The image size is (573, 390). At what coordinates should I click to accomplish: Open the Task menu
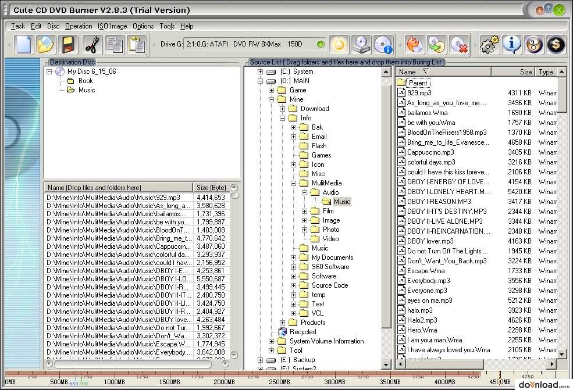click(18, 26)
